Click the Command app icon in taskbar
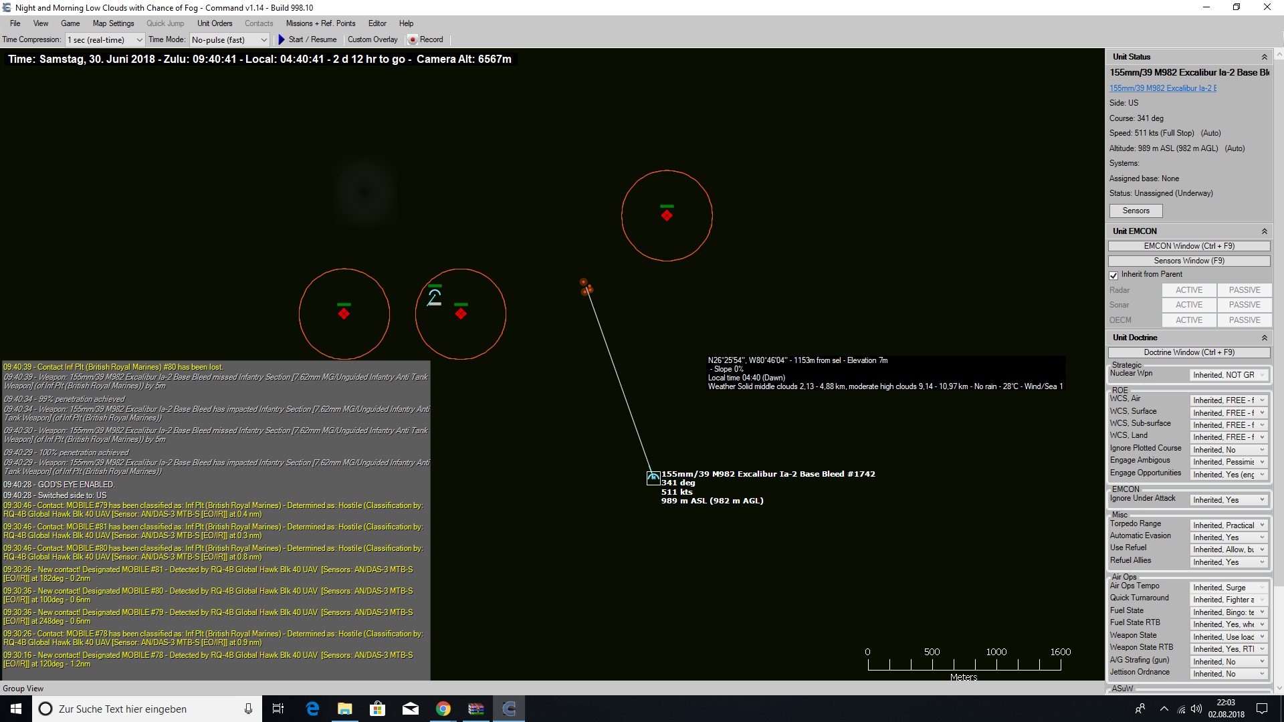1284x722 pixels. point(509,709)
